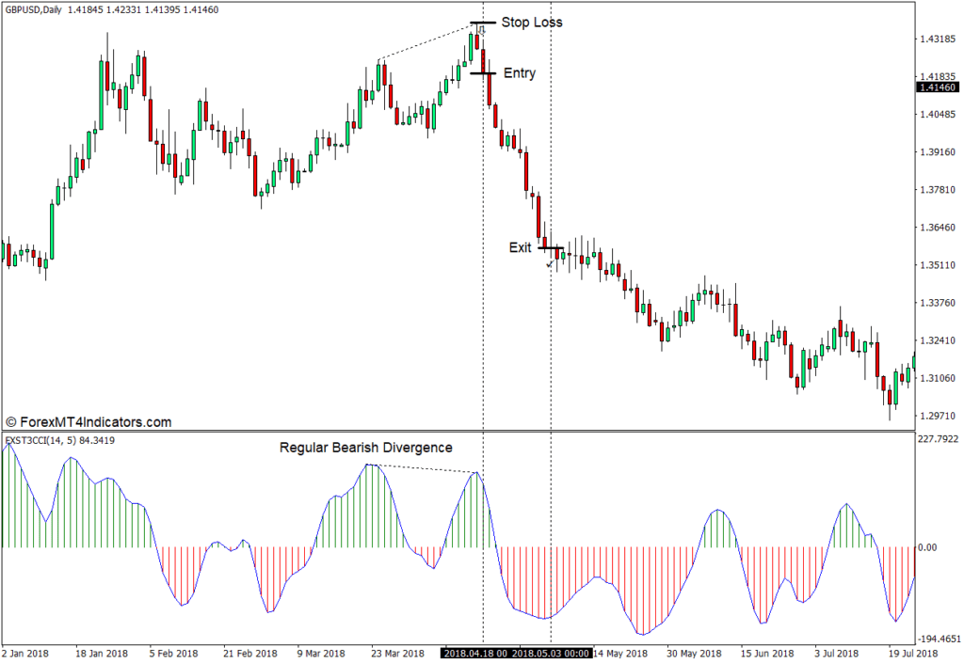Viewport: 964px width, 663px height.
Task: Click the Stop Loss text label
Action: [531, 22]
